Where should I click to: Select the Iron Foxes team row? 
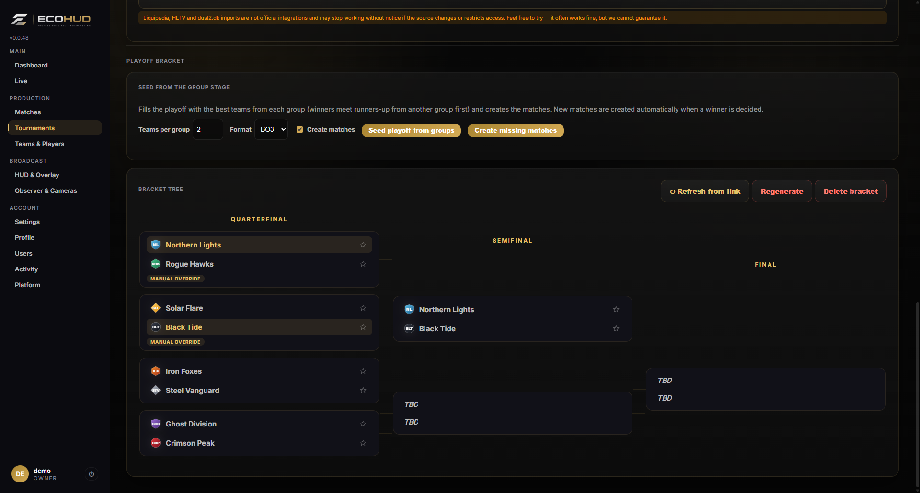pos(259,371)
